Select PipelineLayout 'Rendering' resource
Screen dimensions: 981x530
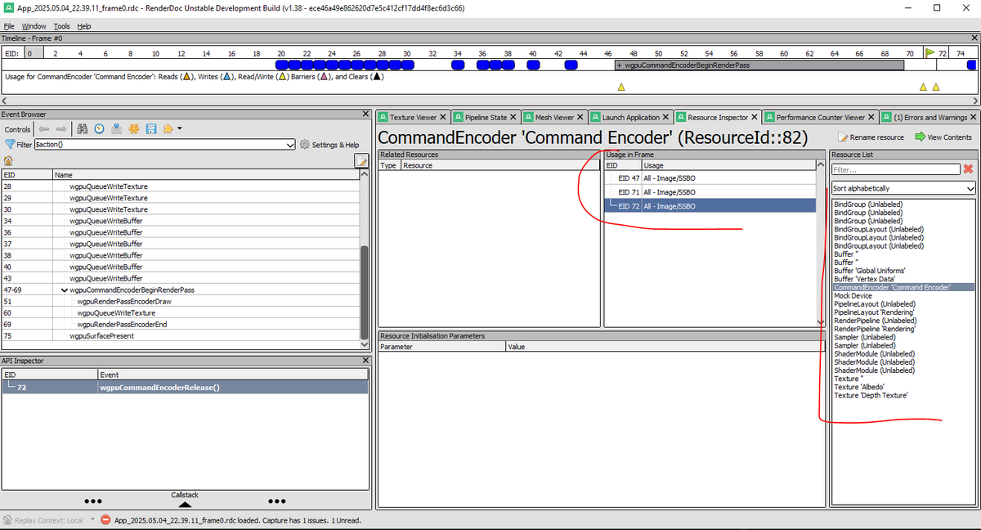click(x=874, y=312)
